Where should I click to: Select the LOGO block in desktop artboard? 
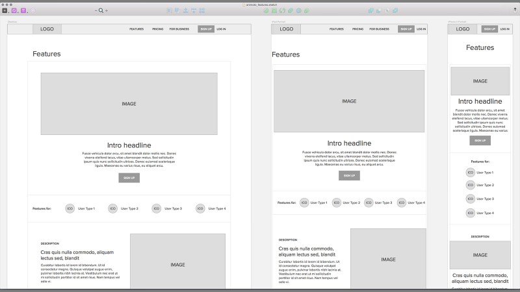click(47, 29)
